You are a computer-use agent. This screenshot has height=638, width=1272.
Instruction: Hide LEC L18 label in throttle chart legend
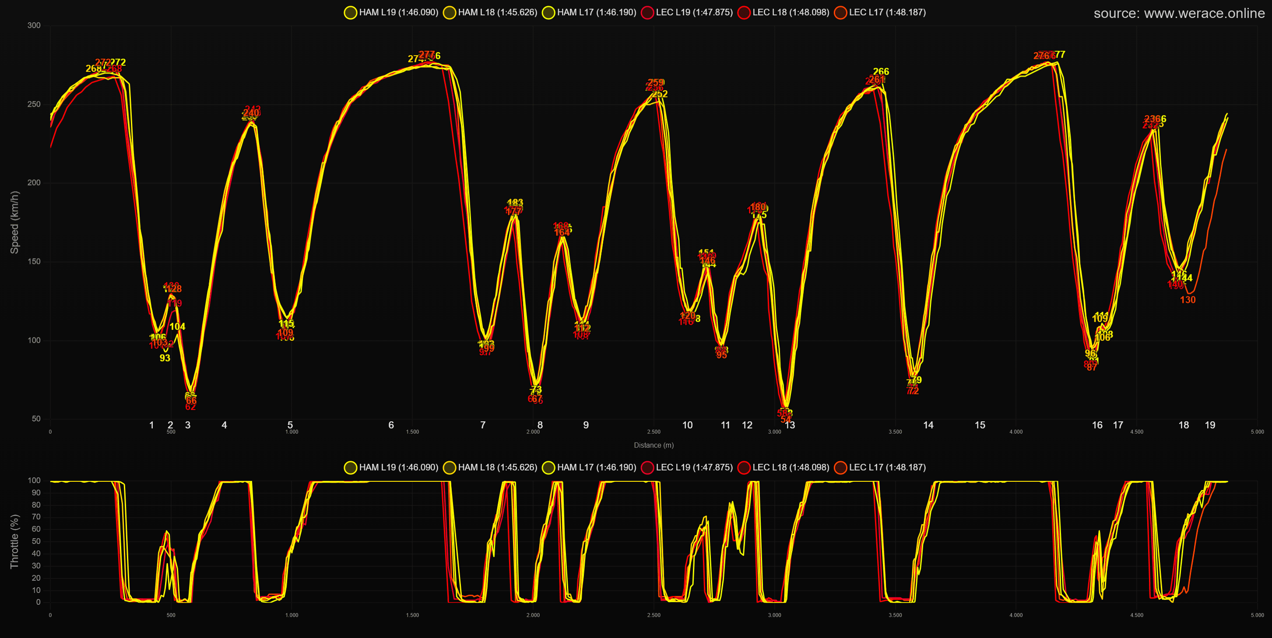tap(791, 467)
